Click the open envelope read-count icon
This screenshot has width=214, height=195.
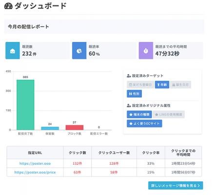[x=13, y=51]
